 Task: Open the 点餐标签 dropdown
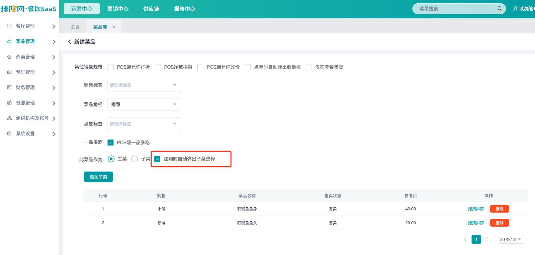point(144,124)
